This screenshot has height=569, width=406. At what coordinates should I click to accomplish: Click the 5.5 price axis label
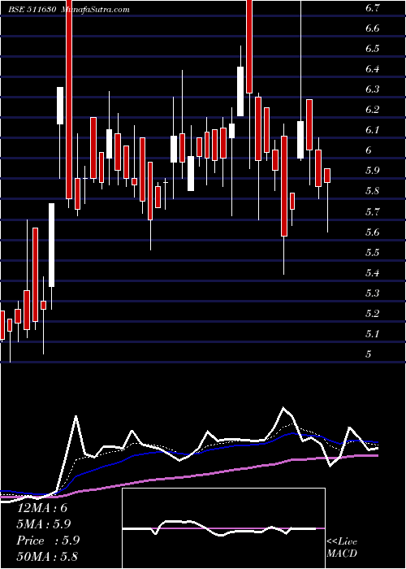tap(373, 253)
